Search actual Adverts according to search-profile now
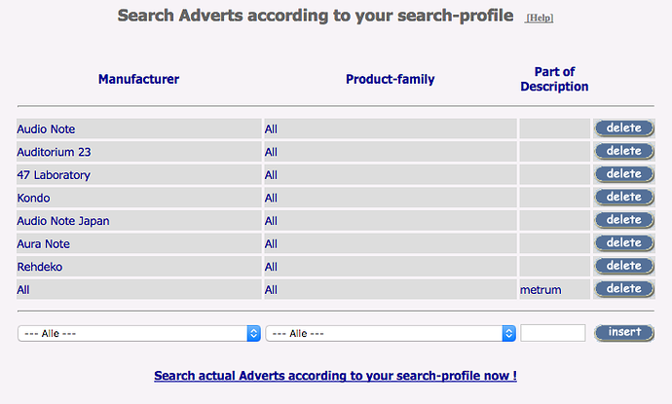Image resolution: width=672 pixels, height=404 pixels. click(336, 376)
